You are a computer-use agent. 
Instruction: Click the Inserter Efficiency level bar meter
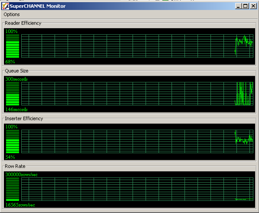[13, 141]
